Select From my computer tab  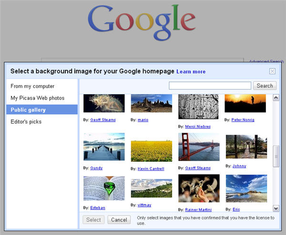click(x=32, y=86)
